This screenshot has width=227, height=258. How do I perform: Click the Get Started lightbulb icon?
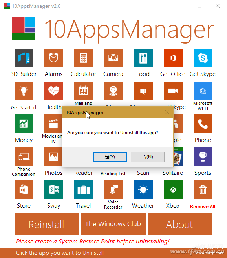click(24, 91)
